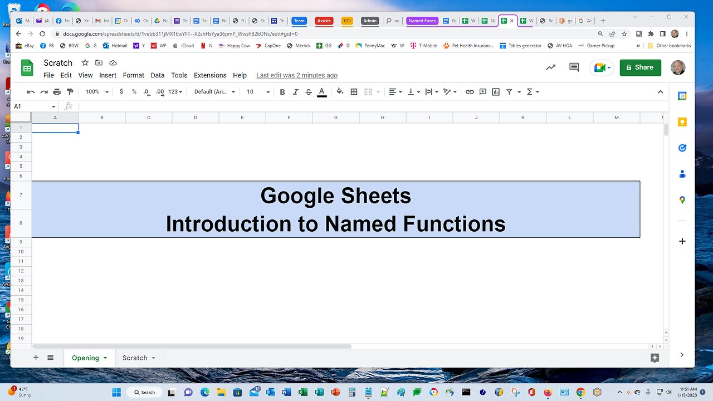Open version history via last edit link
This screenshot has width=713, height=401.
[x=296, y=75]
